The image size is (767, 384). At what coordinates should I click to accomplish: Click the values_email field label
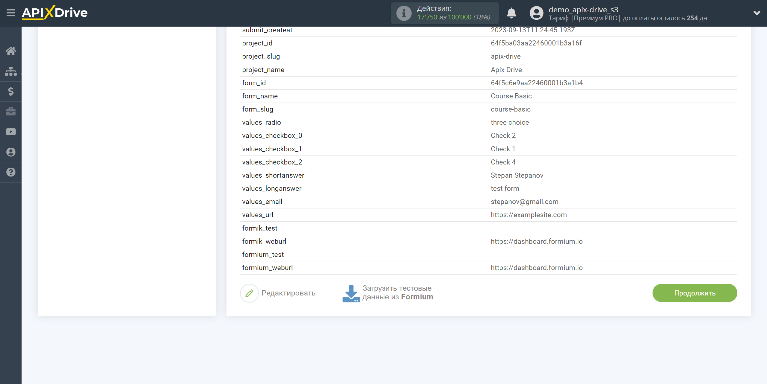click(262, 202)
